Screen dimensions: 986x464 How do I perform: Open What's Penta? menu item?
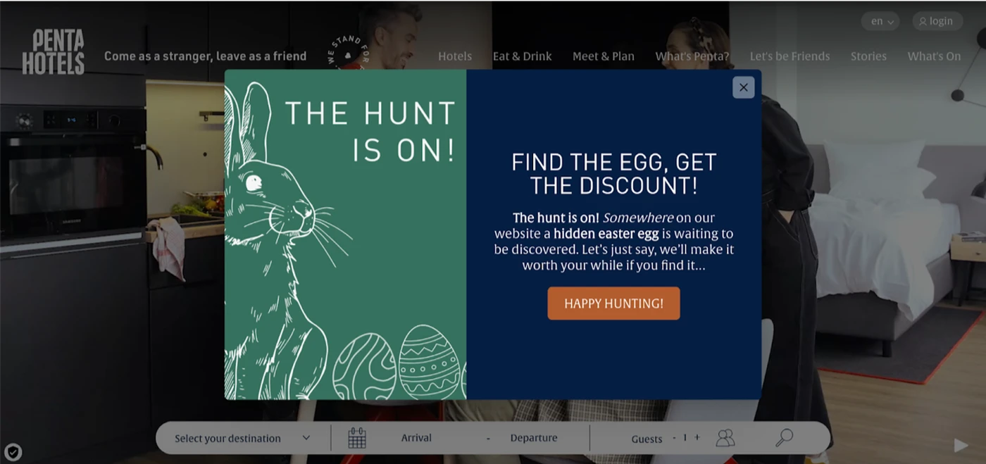[692, 56]
